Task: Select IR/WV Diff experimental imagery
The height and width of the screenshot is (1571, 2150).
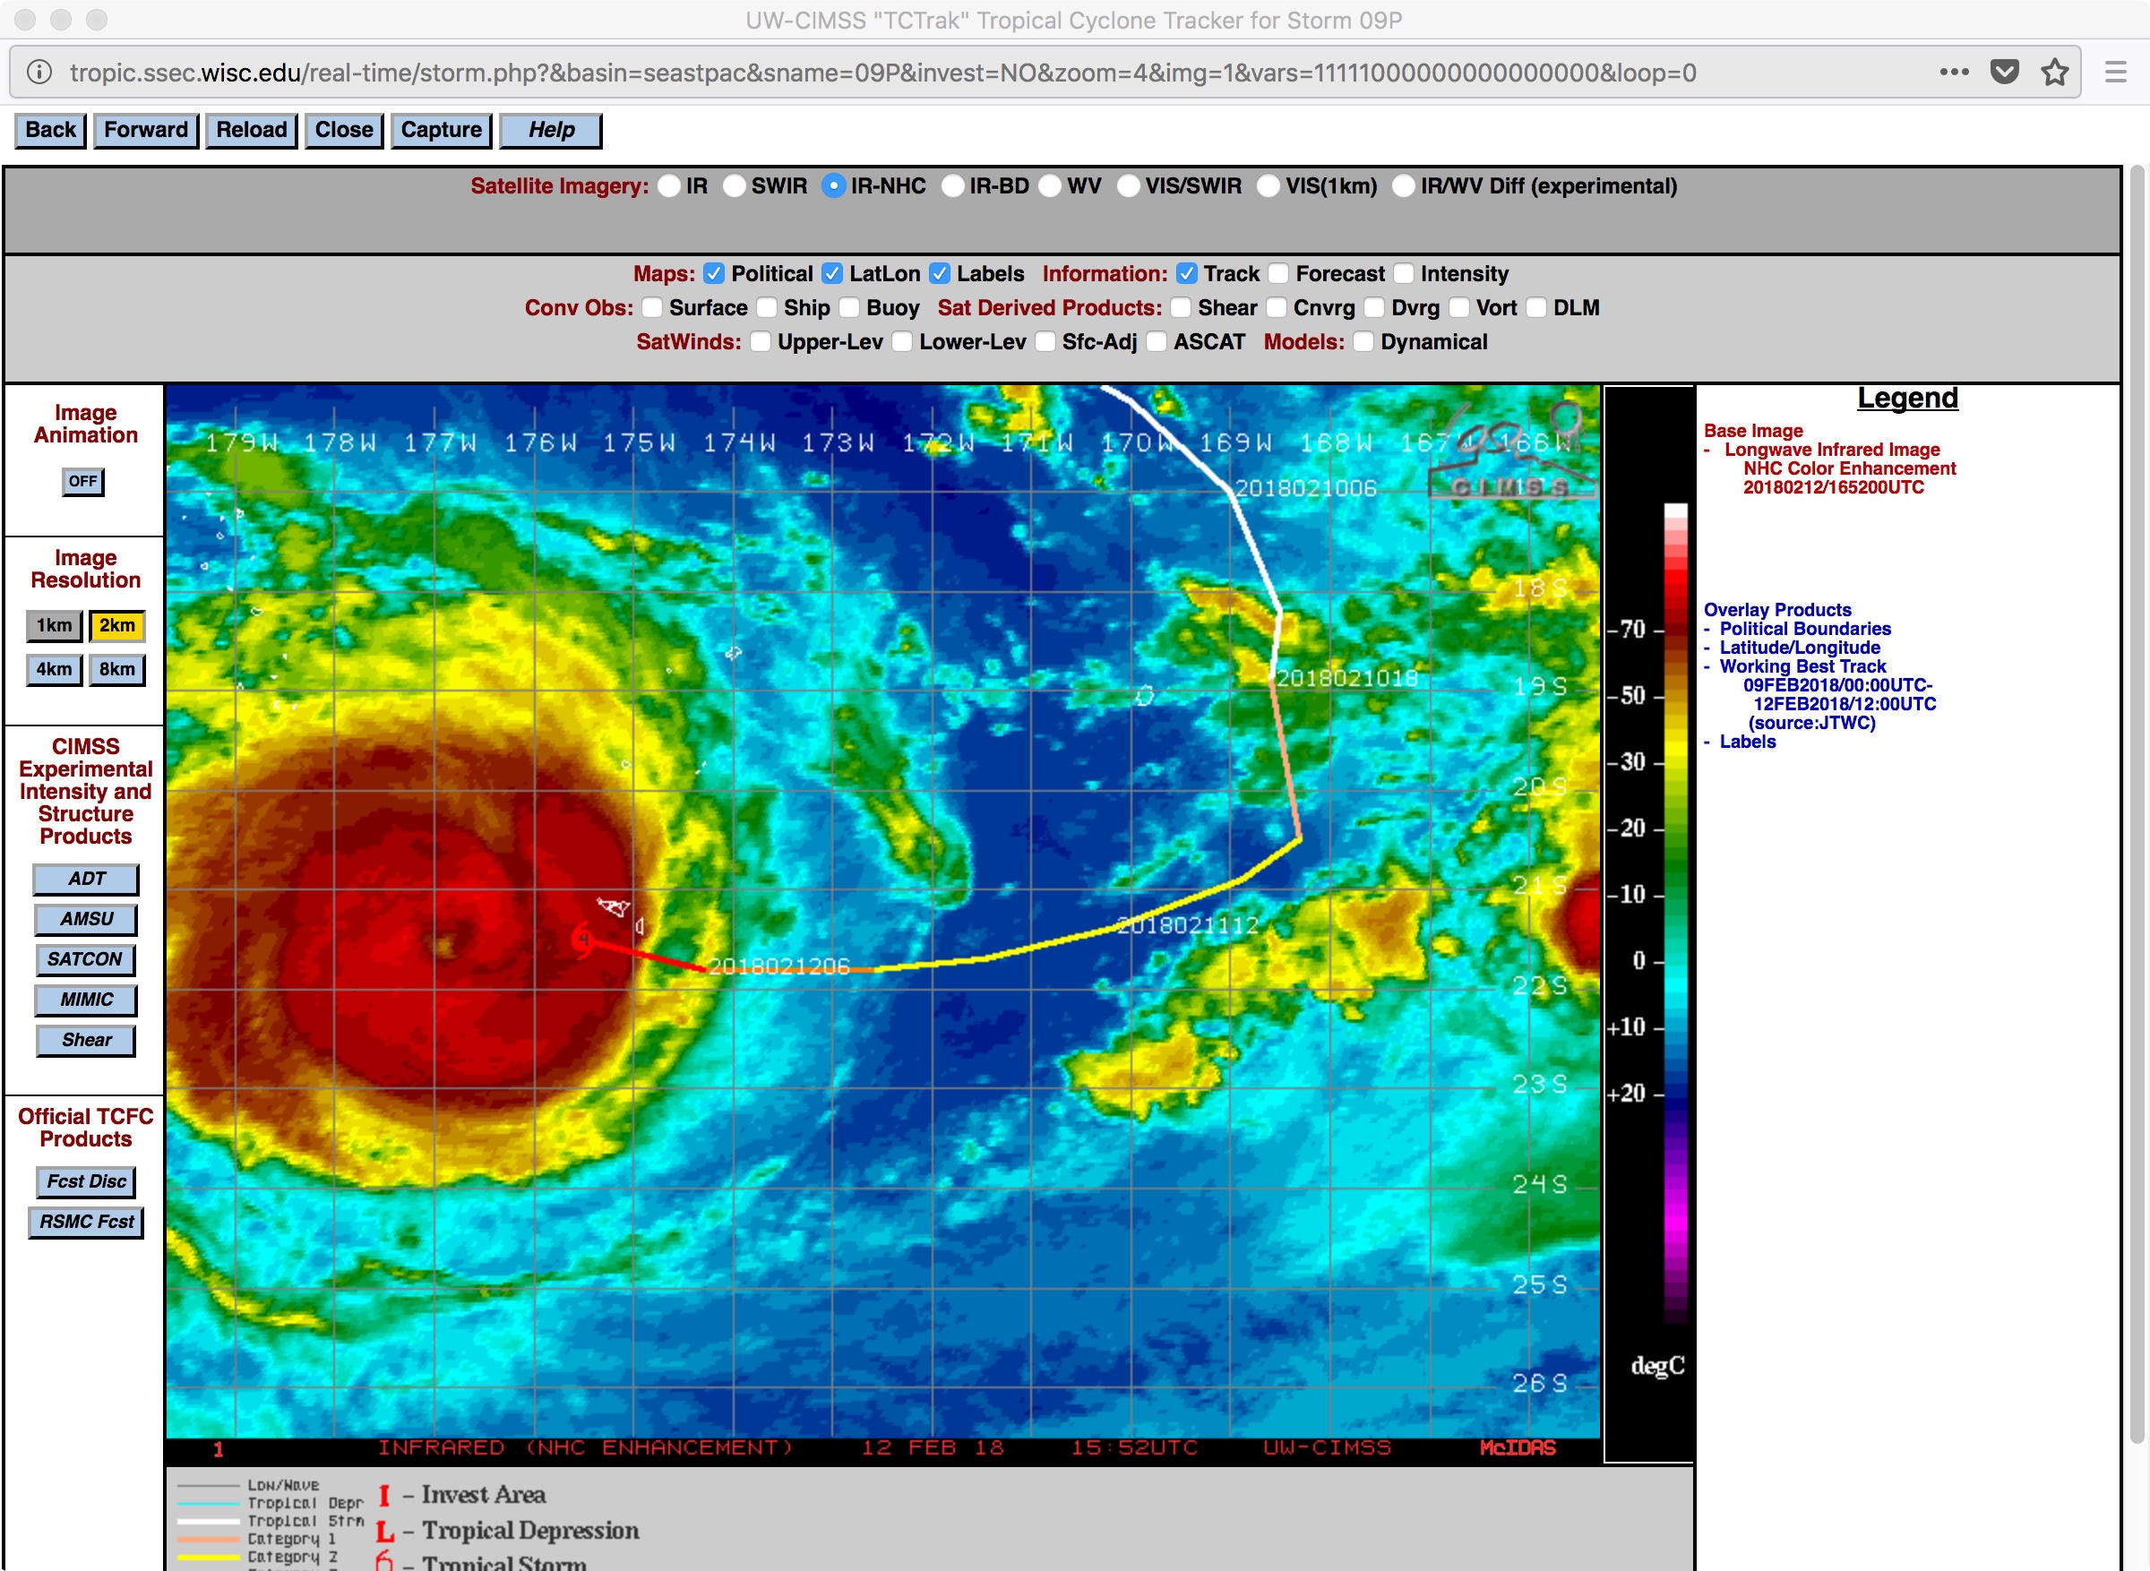Action: (1404, 186)
